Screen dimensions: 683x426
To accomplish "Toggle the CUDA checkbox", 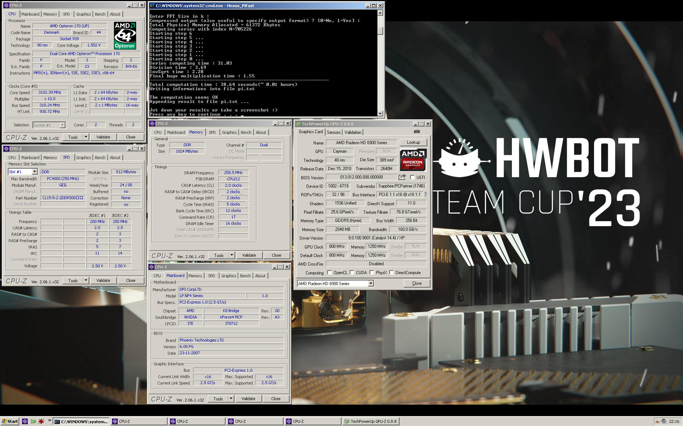I will click(x=352, y=273).
